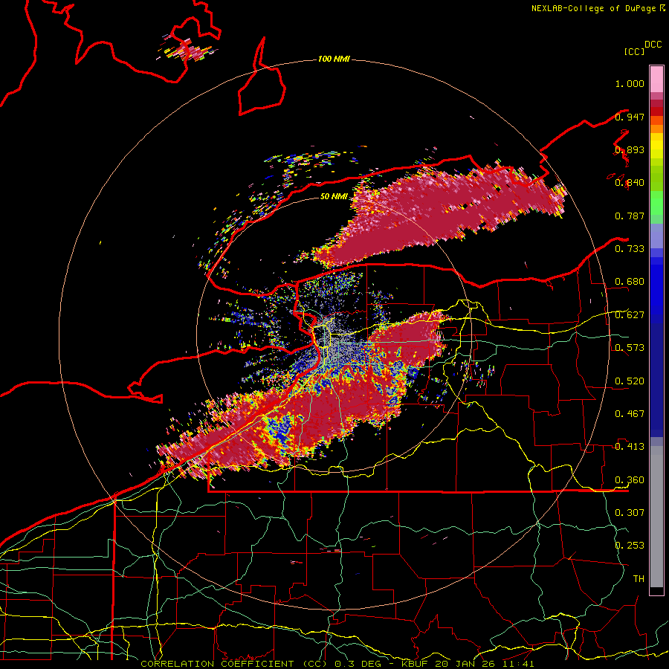This screenshot has height=669, width=669.
Task: Click the 0.307 scale value
Action: [630, 513]
